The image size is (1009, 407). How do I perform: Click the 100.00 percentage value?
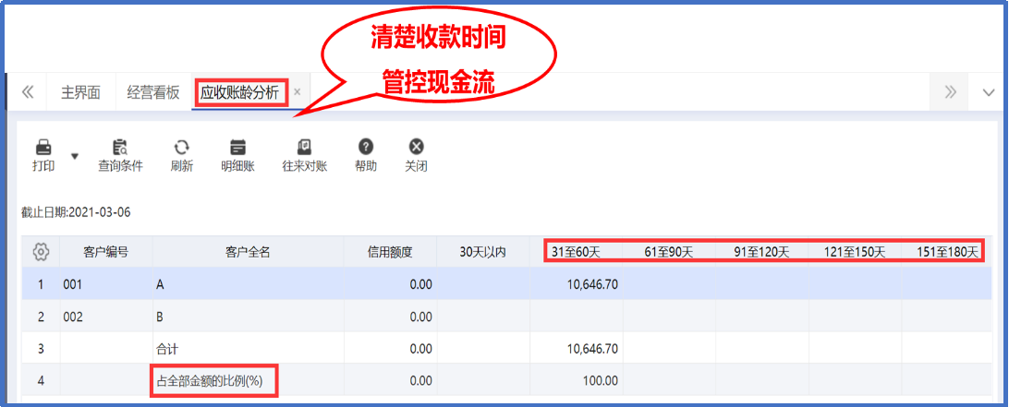pyautogui.click(x=599, y=380)
